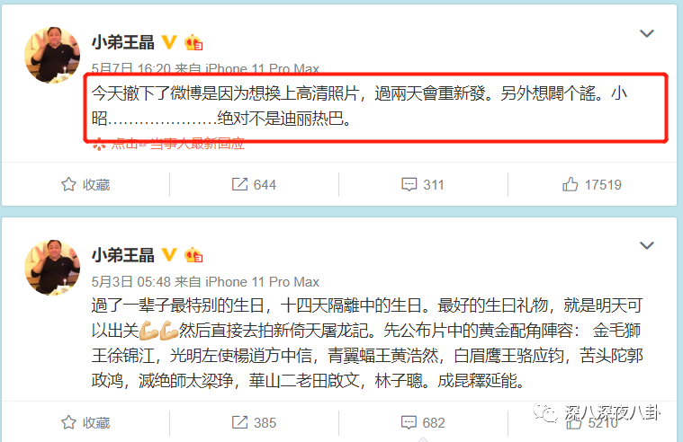Click orange verified V badge on second post
This screenshot has width=683, height=442.
(x=169, y=255)
